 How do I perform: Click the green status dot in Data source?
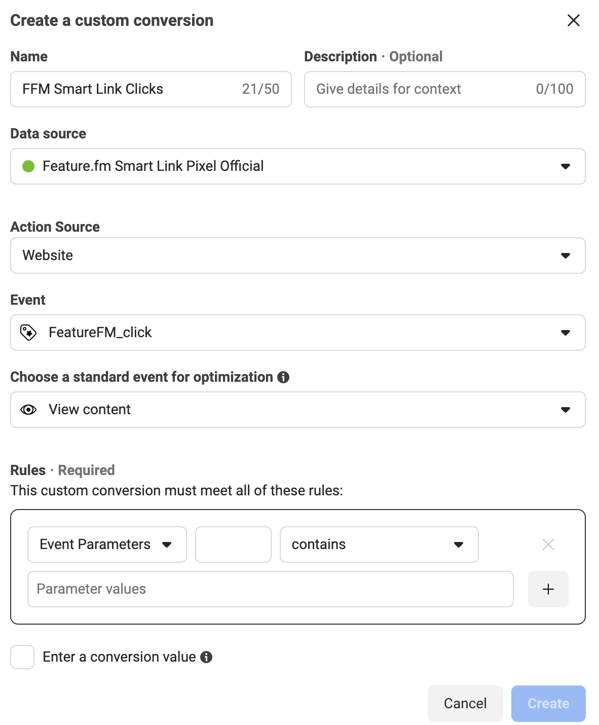point(28,166)
